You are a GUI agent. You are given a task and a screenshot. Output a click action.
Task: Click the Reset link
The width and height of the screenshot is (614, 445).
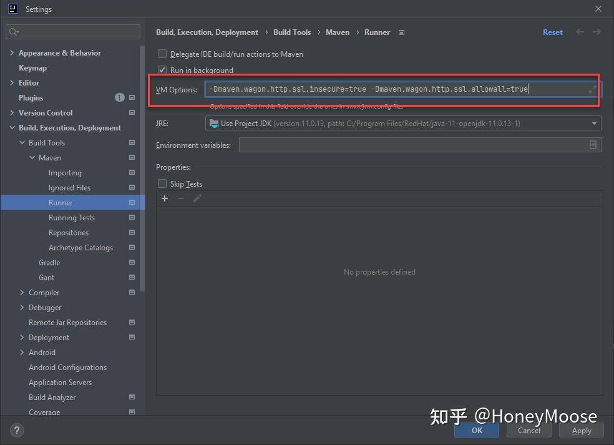point(552,32)
